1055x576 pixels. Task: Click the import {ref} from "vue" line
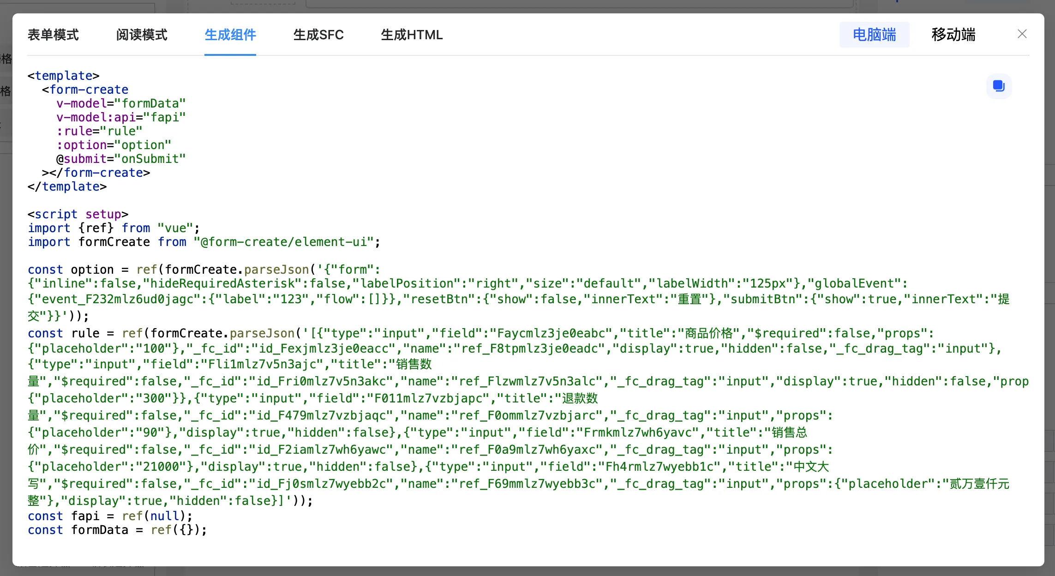114,228
